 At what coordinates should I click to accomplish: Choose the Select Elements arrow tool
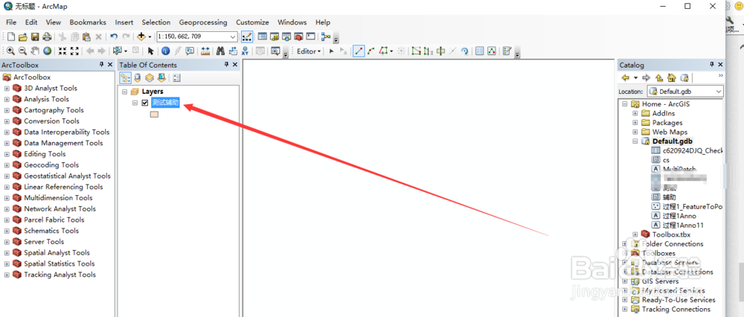pyautogui.click(x=150, y=51)
